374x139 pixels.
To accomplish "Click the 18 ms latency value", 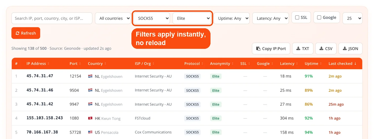I will (x=286, y=76).
